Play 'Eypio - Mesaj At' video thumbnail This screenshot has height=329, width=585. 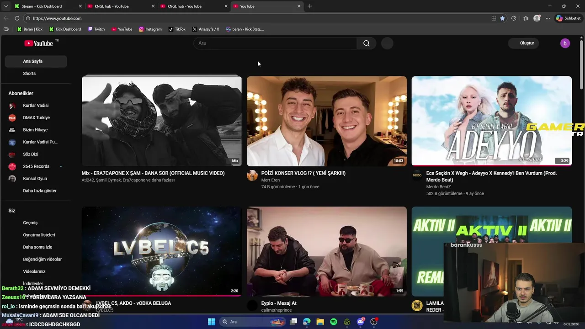[x=327, y=251]
